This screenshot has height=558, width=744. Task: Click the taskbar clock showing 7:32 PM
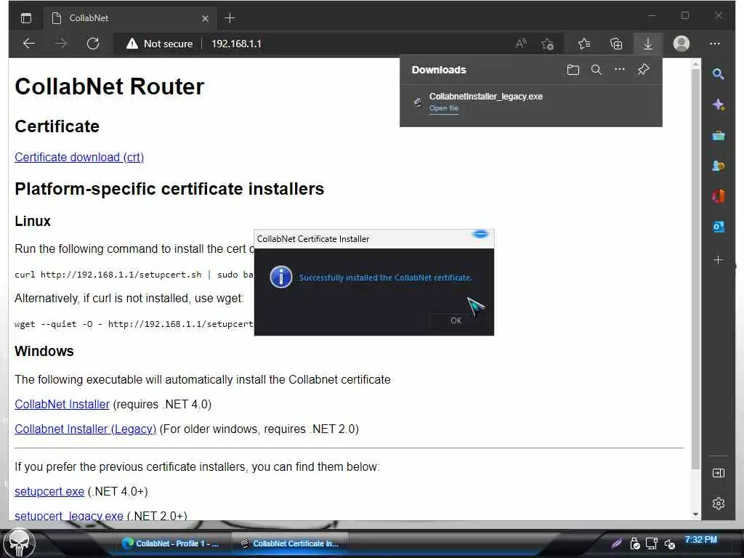tap(701, 540)
